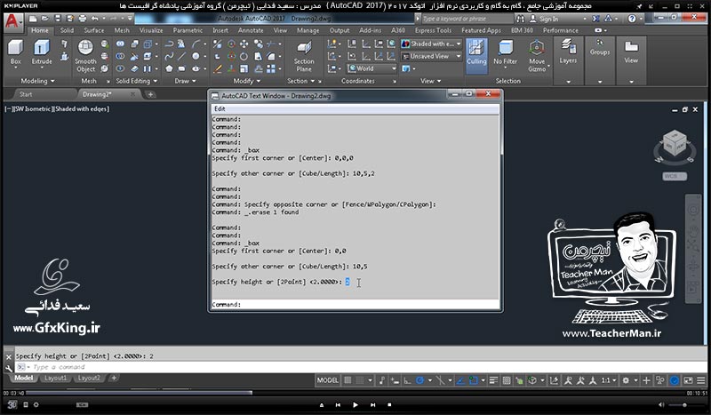Toggle transparency display in status bar

[507, 380]
